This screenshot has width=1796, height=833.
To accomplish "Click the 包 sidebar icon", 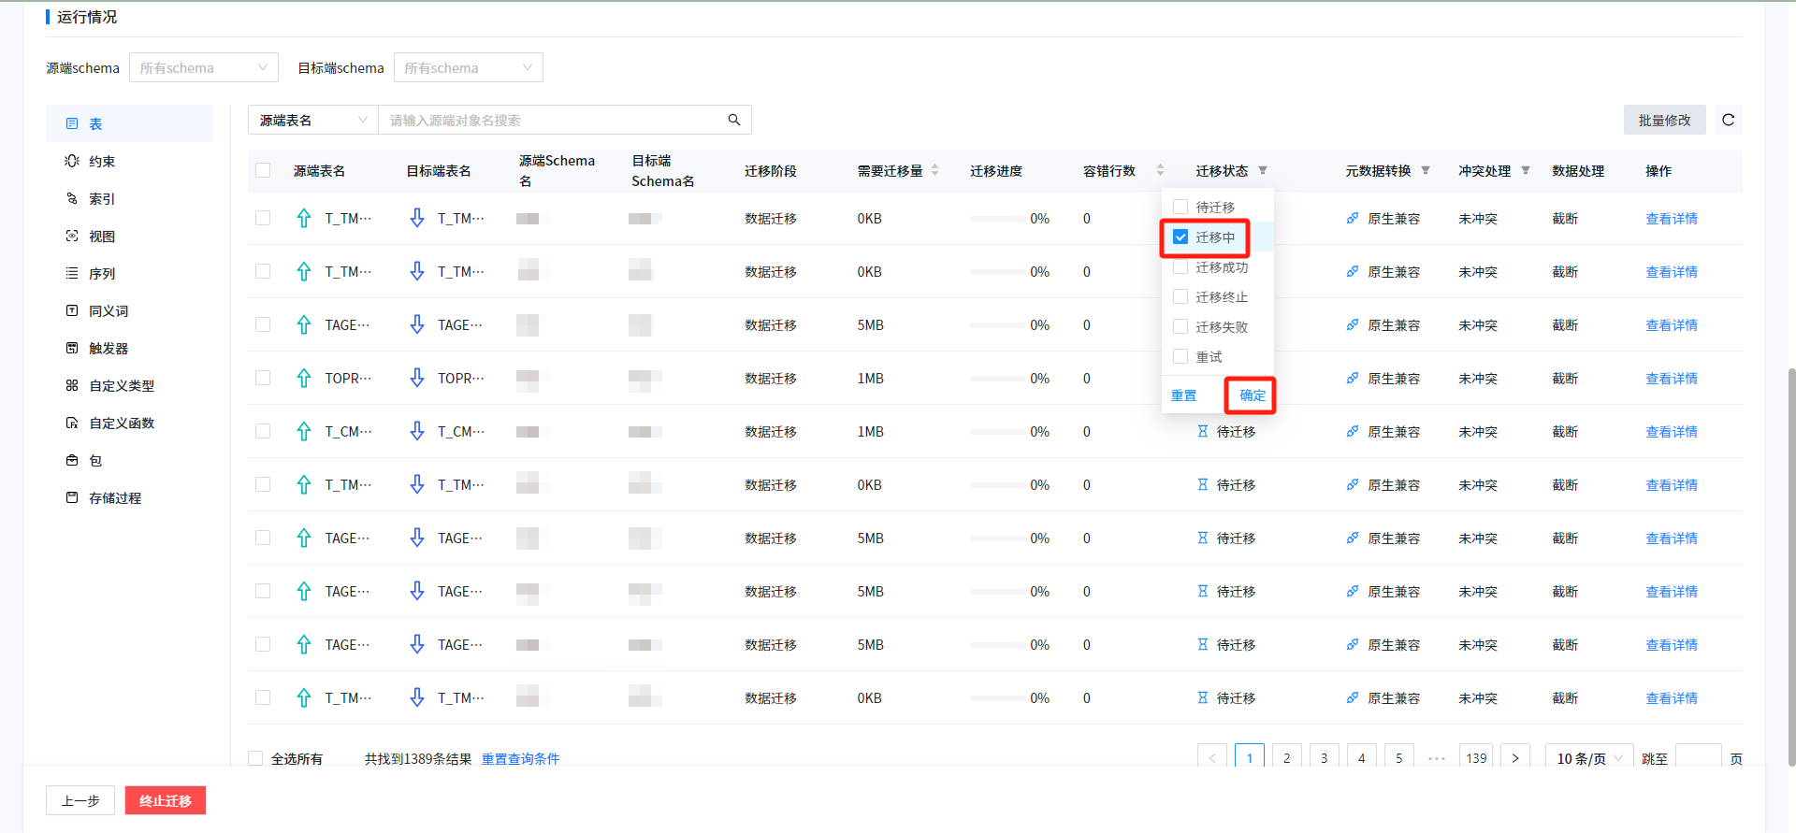I will (72, 460).
